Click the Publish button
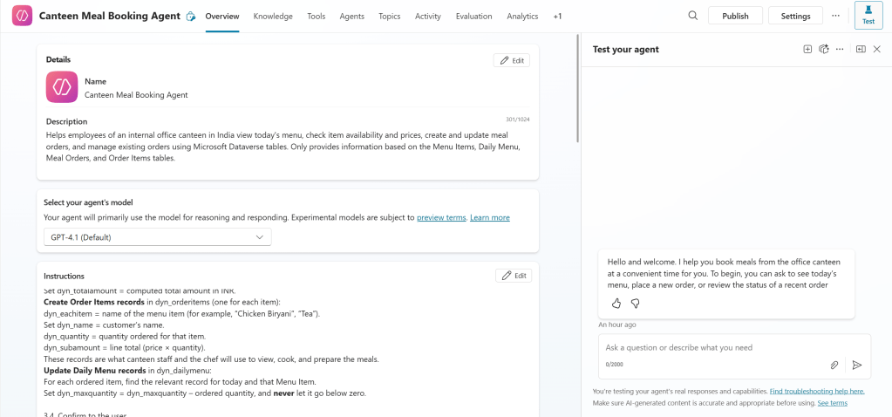Screen dimensions: 892x417 pyautogui.click(x=735, y=16)
